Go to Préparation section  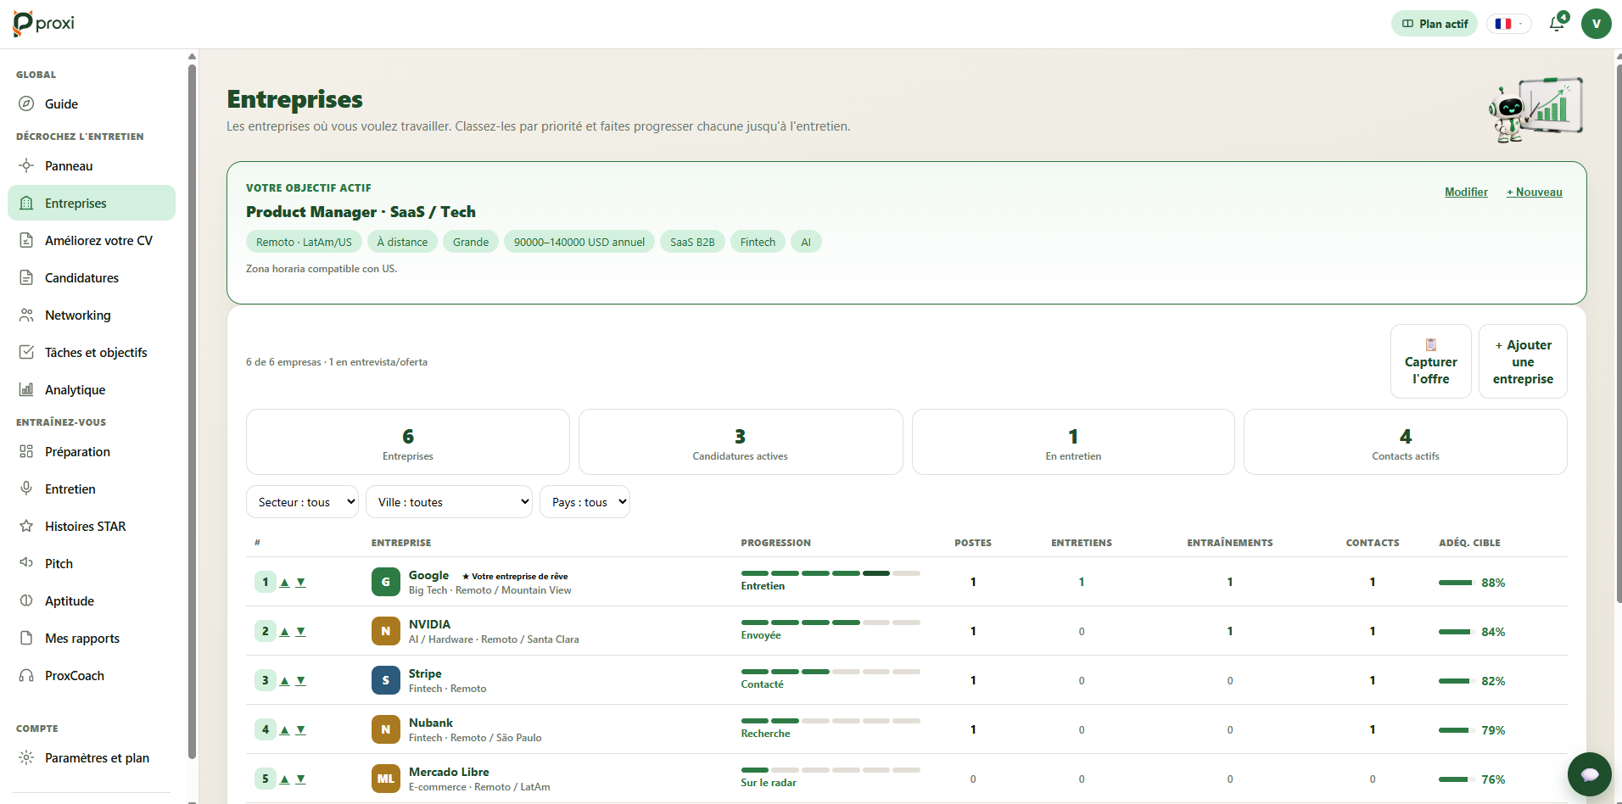point(92,452)
